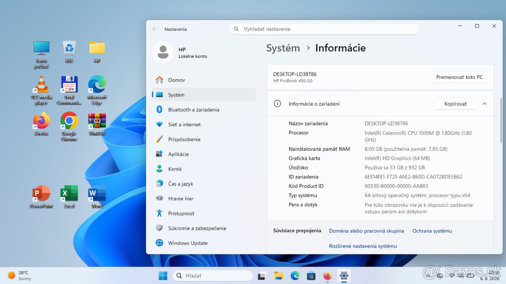This screenshot has width=506, height=284.
Task: Open the Windows Start menu
Action: [163, 276]
